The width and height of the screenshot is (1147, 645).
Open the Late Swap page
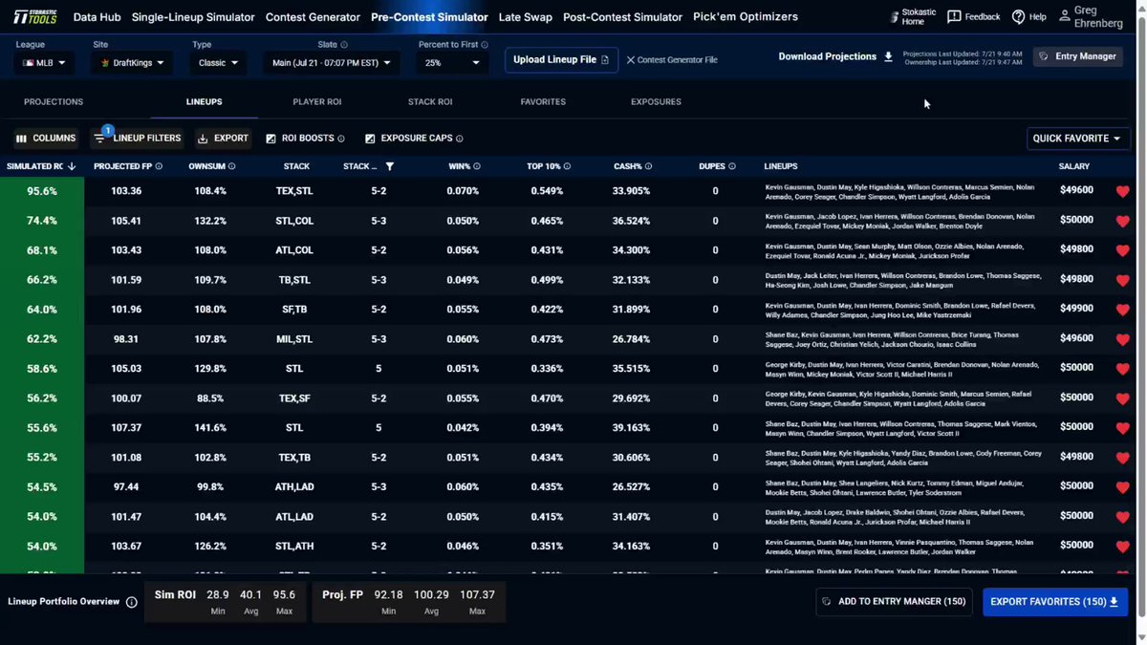526,17
